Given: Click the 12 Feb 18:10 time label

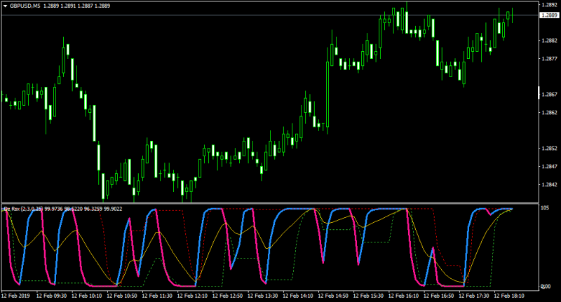Looking at the screenshot, I should coord(509,296).
